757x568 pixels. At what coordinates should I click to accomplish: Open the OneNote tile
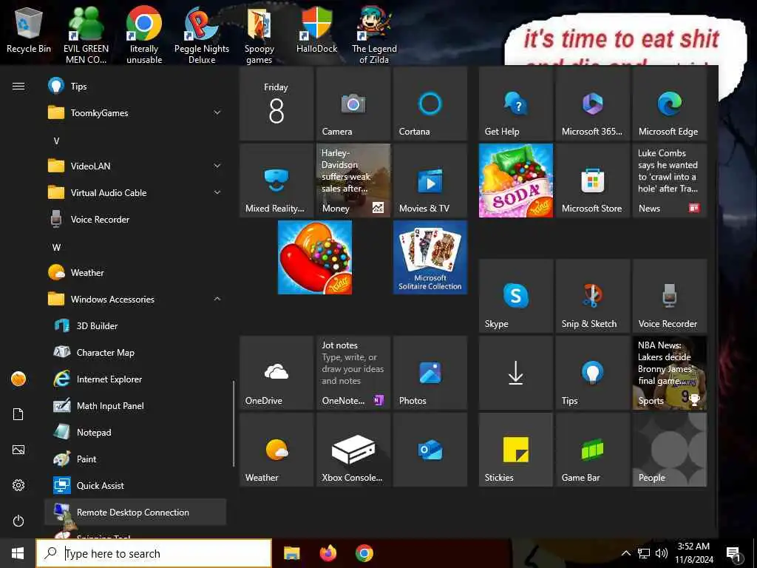pos(353,373)
